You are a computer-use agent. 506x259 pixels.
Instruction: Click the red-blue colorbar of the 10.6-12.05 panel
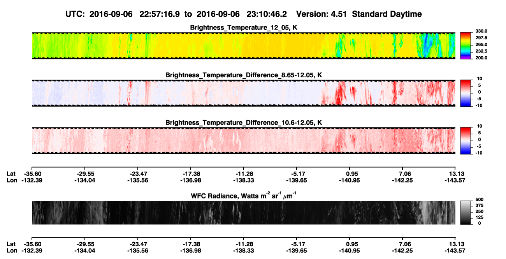coord(466,141)
